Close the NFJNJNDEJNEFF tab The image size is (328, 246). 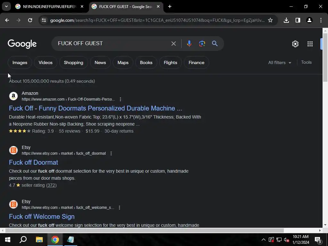[x=82, y=6]
